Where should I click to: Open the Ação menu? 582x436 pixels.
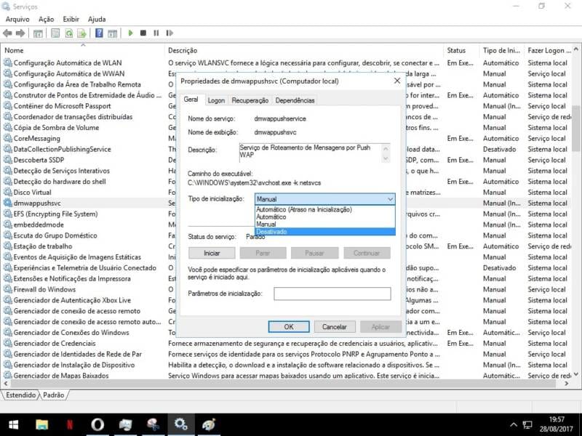(46, 20)
